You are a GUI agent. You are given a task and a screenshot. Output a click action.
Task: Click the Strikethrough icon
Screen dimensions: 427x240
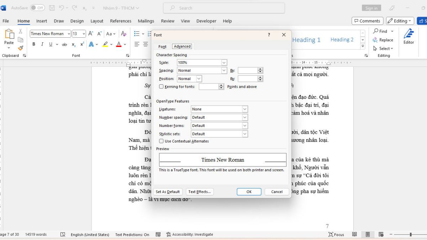pyautogui.click(x=64, y=44)
